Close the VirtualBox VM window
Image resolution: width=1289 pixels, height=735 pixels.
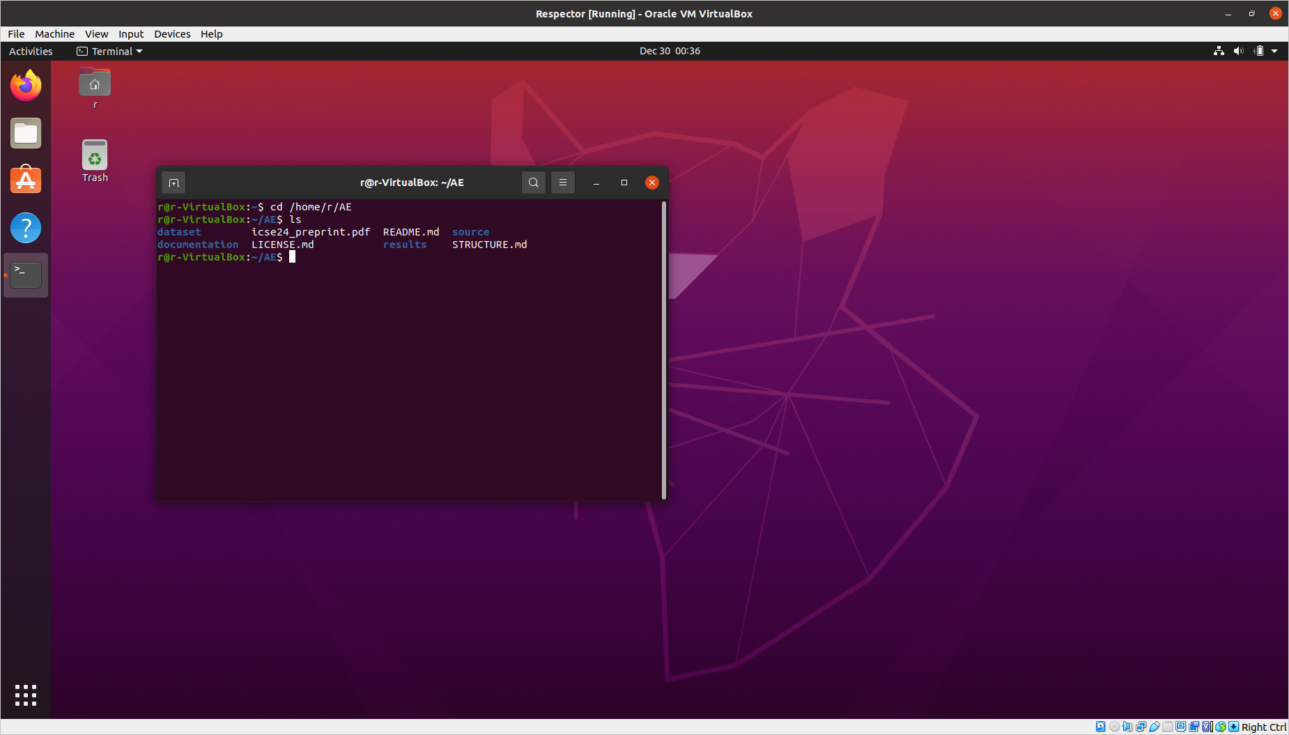coord(1276,13)
